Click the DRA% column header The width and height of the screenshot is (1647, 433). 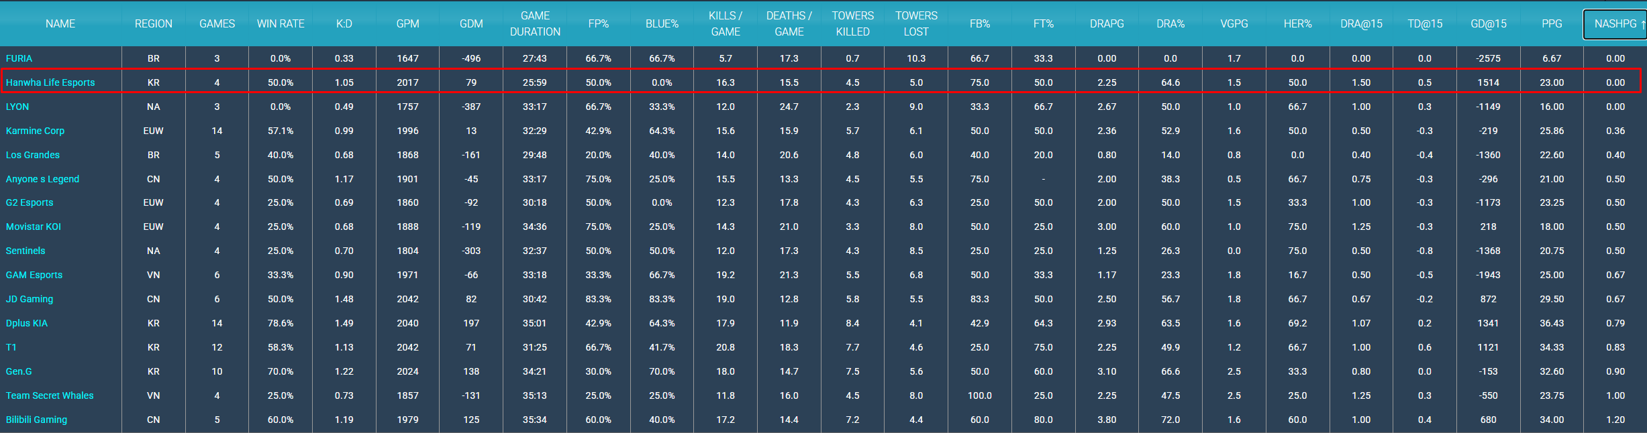(1170, 24)
